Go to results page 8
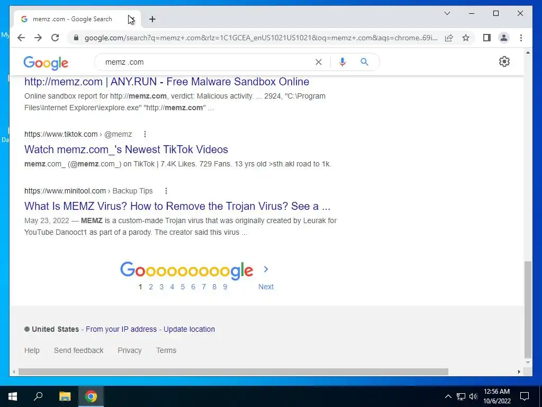542x407 pixels. (x=214, y=287)
